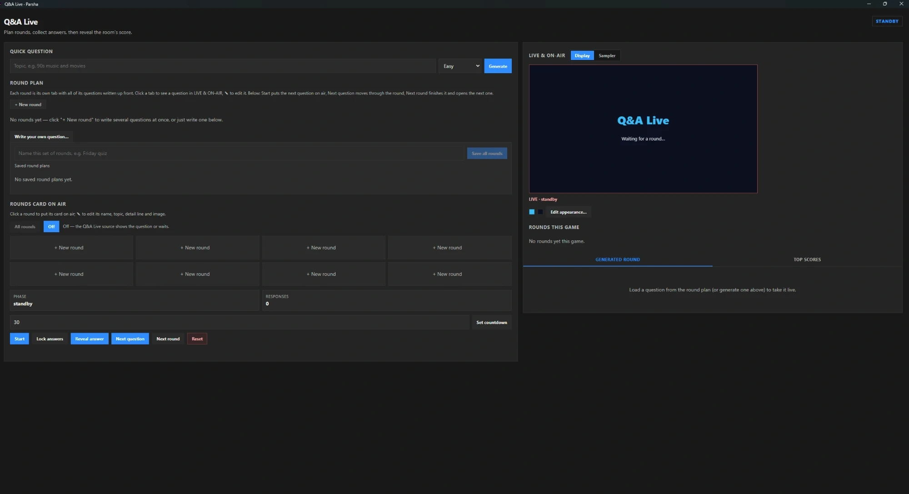Focus the Quick Question topic input field
Image resolution: width=909 pixels, height=494 pixels.
pyautogui.click(x=223, y=66)
